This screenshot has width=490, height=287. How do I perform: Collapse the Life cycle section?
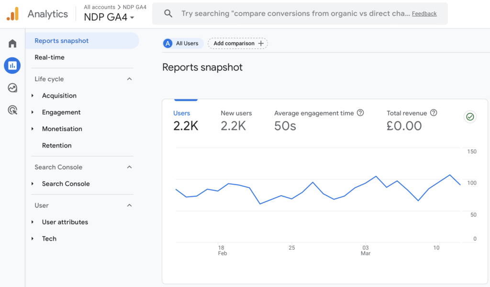[x=129, y=79]
